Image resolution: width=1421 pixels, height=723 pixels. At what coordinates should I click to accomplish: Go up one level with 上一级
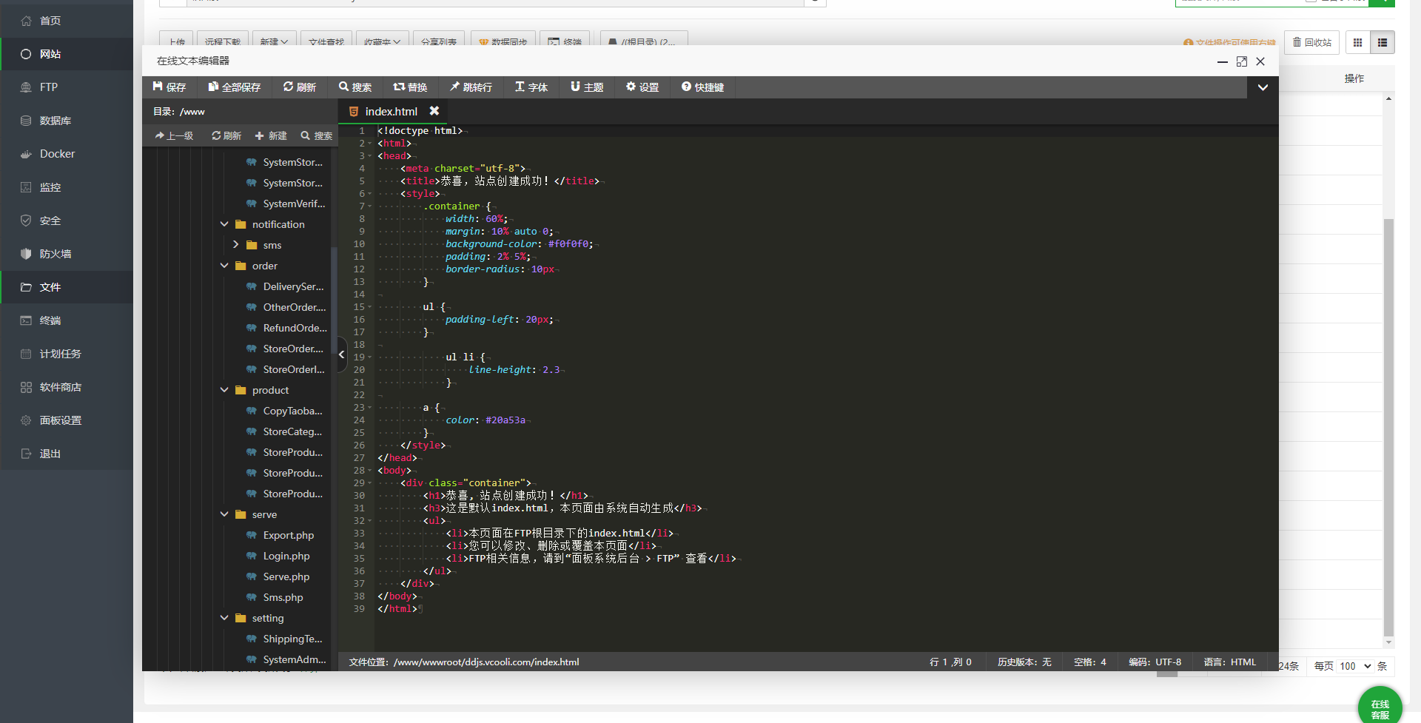pyautogui.click(x=174, y=136)
